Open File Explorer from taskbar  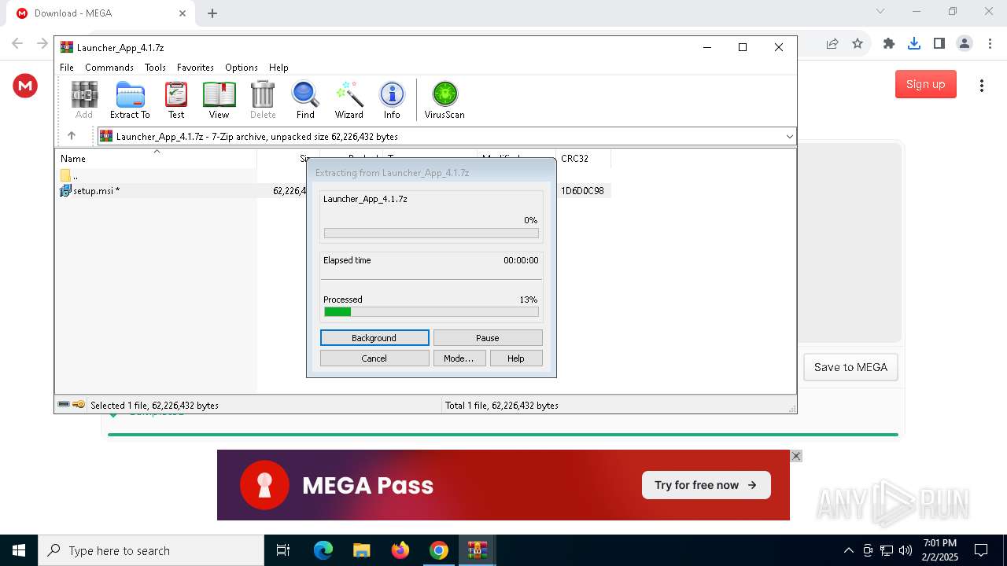click(361, 550)
